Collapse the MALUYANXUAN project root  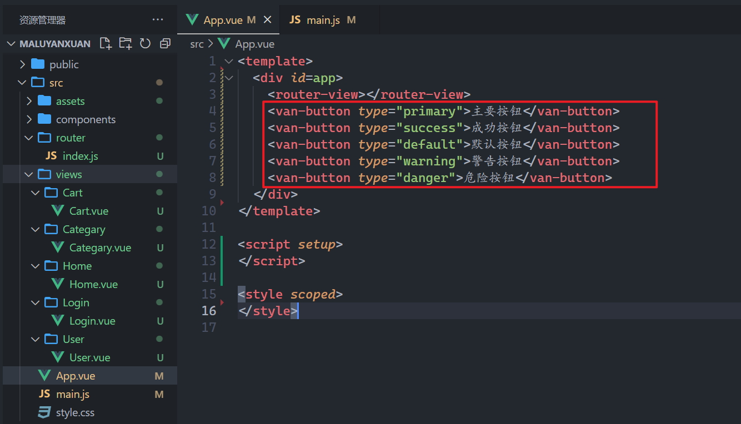pos(11,44)
